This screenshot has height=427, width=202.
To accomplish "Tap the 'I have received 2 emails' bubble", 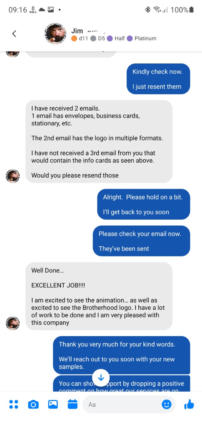I will [x=99, y=142].
